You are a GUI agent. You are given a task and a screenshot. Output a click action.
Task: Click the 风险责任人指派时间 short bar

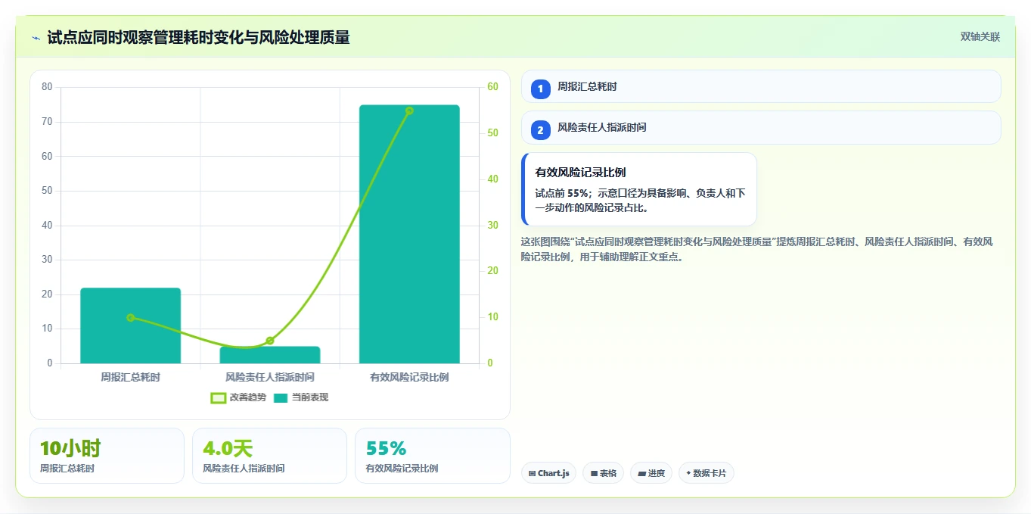[270, 355]
